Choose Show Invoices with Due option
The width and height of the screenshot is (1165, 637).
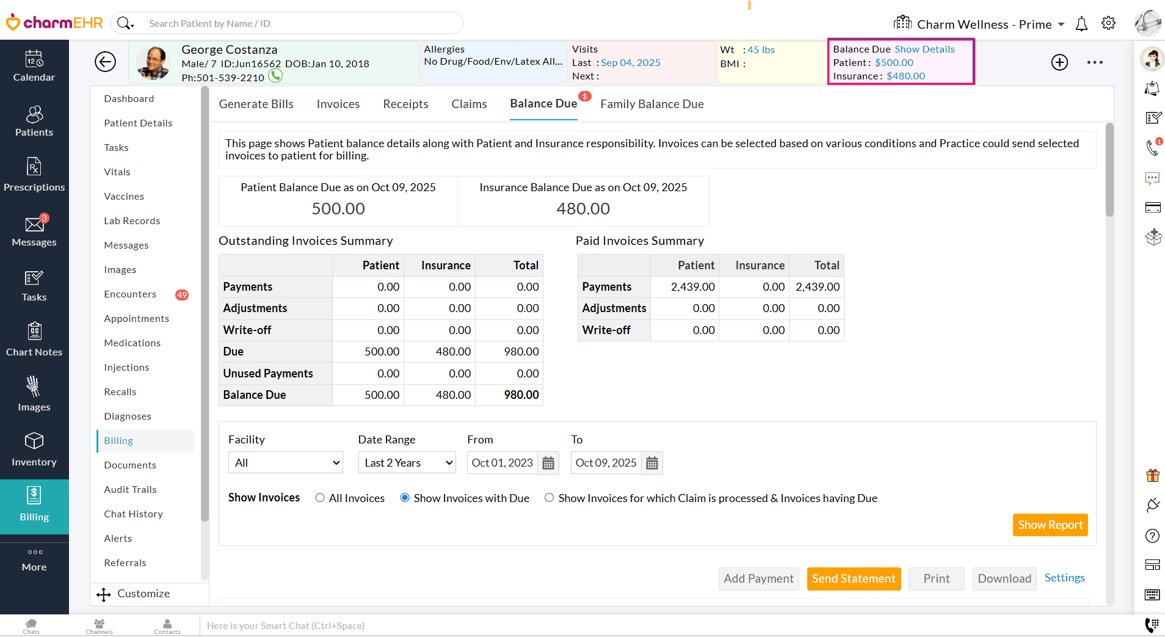tap(404, 498)
